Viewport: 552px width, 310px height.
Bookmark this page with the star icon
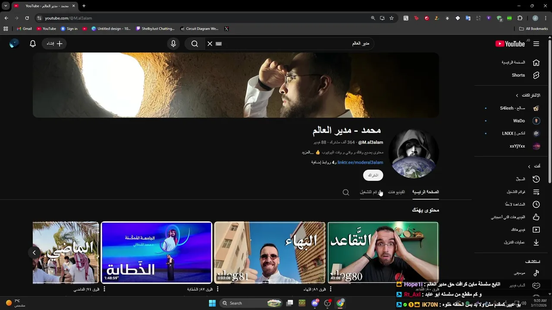coord(392,18)
